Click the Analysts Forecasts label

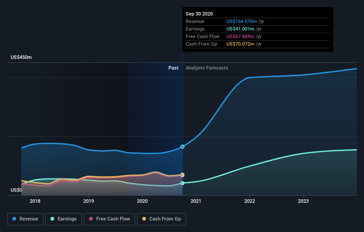(207, 68)
